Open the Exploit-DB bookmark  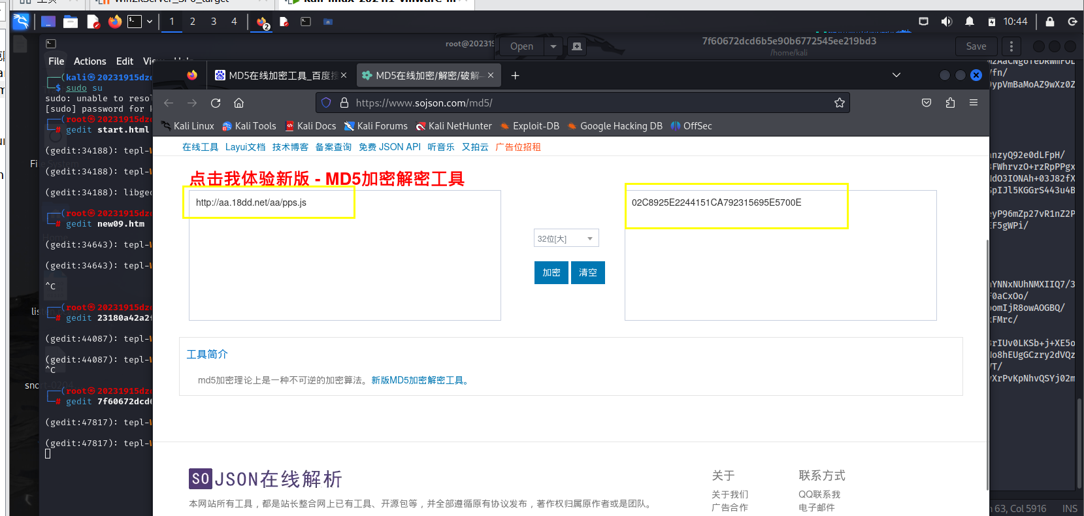[x=530, y=126]
